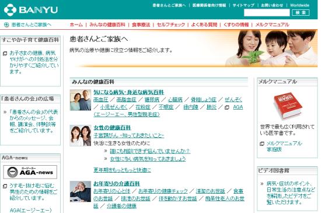Open お問い合わせ header link
The height and width of the screenshot is (213, 321).
[x=272, y=5]
